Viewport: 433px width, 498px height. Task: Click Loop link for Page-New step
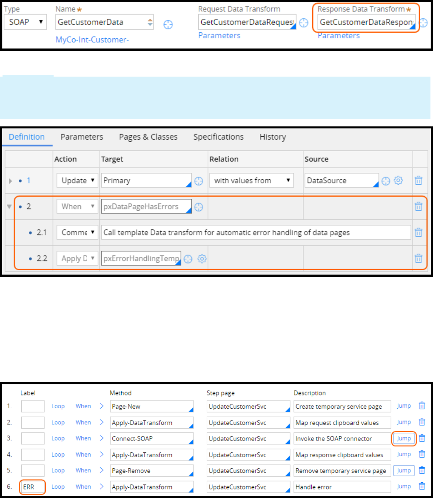pyautogui.click(x=58, y=406)
